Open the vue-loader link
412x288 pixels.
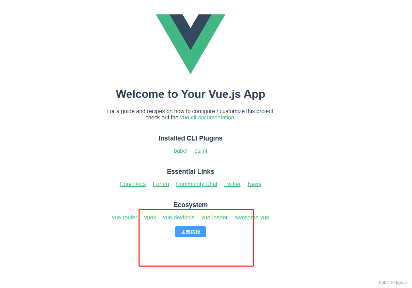coord(215,218)
